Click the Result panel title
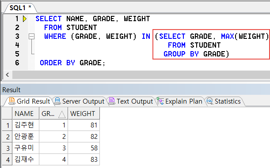Viewport: 270px width, 168px height. tap(11, 90)
